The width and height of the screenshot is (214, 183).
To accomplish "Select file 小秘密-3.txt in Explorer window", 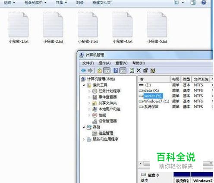I will point(88,27).
